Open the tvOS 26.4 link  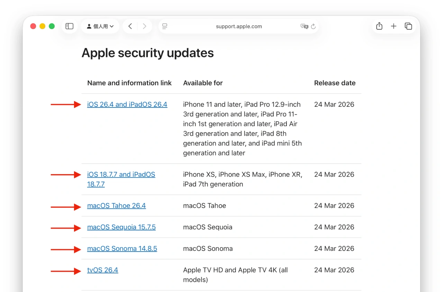pos(102,270)
